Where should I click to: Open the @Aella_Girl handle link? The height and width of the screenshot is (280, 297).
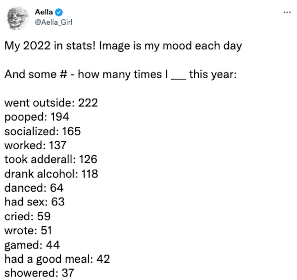(53, 22)
